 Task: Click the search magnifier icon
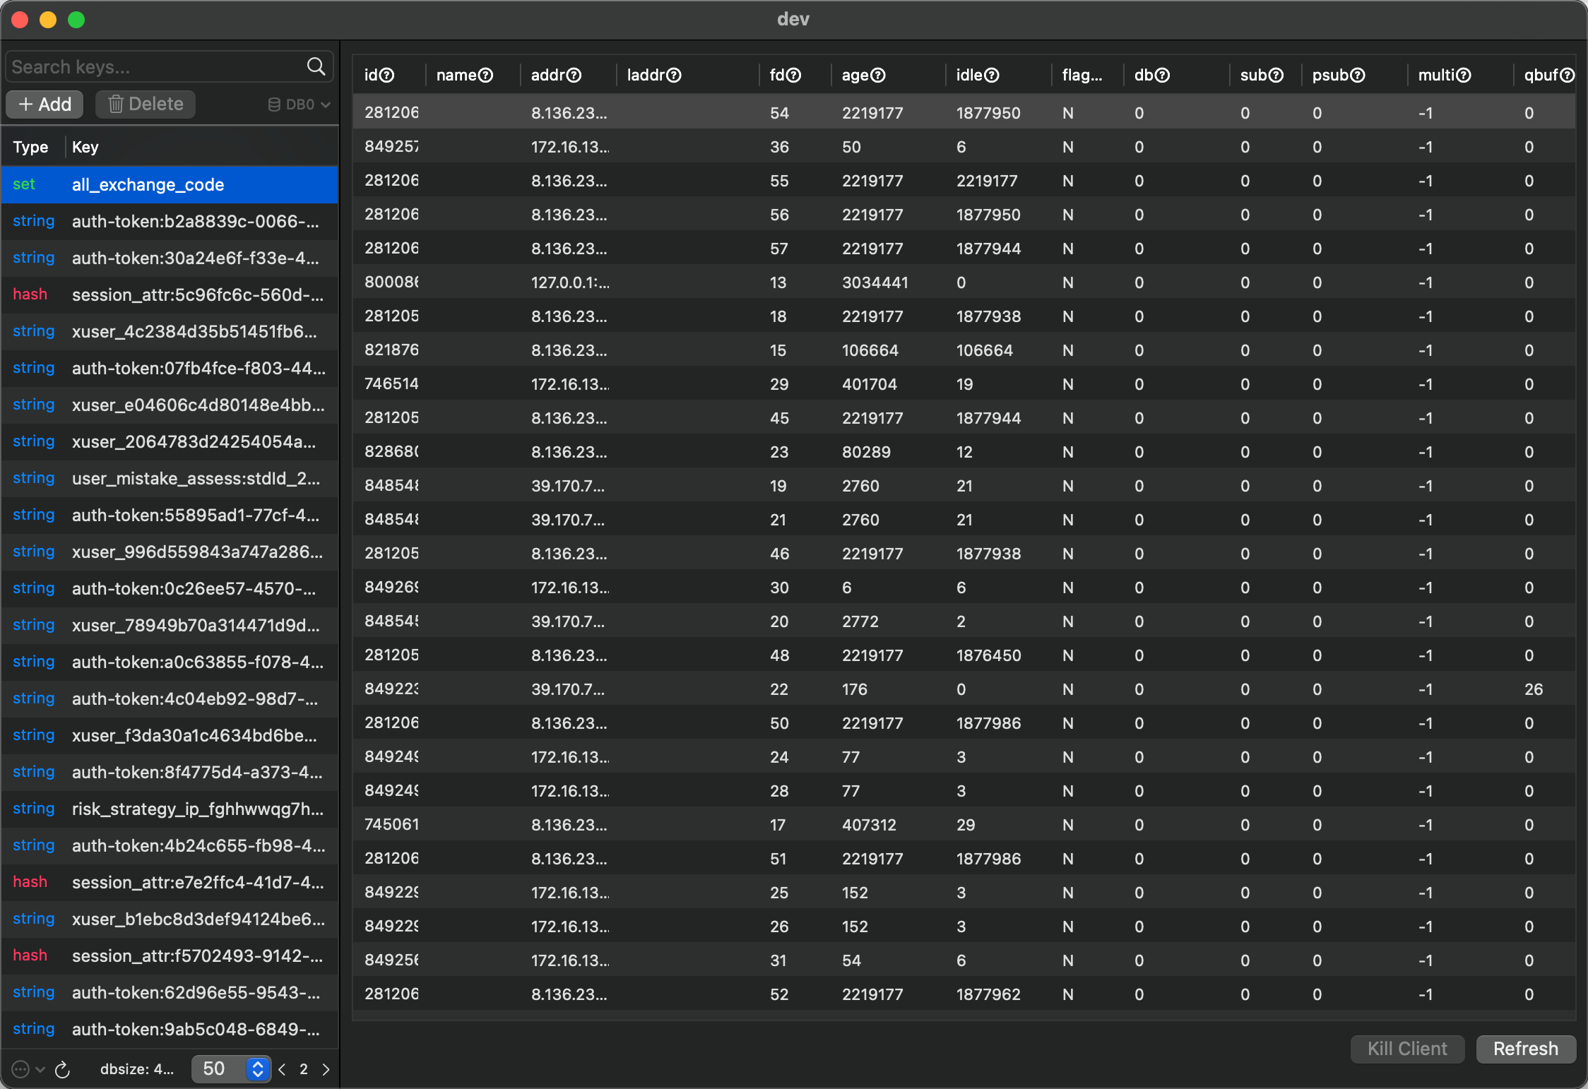[316, 66]
